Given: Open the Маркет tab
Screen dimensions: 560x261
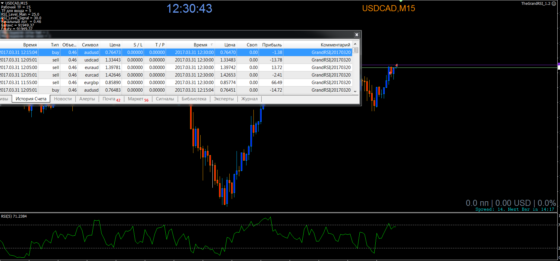Looking at the screenshot, I should tap(138, 99).
